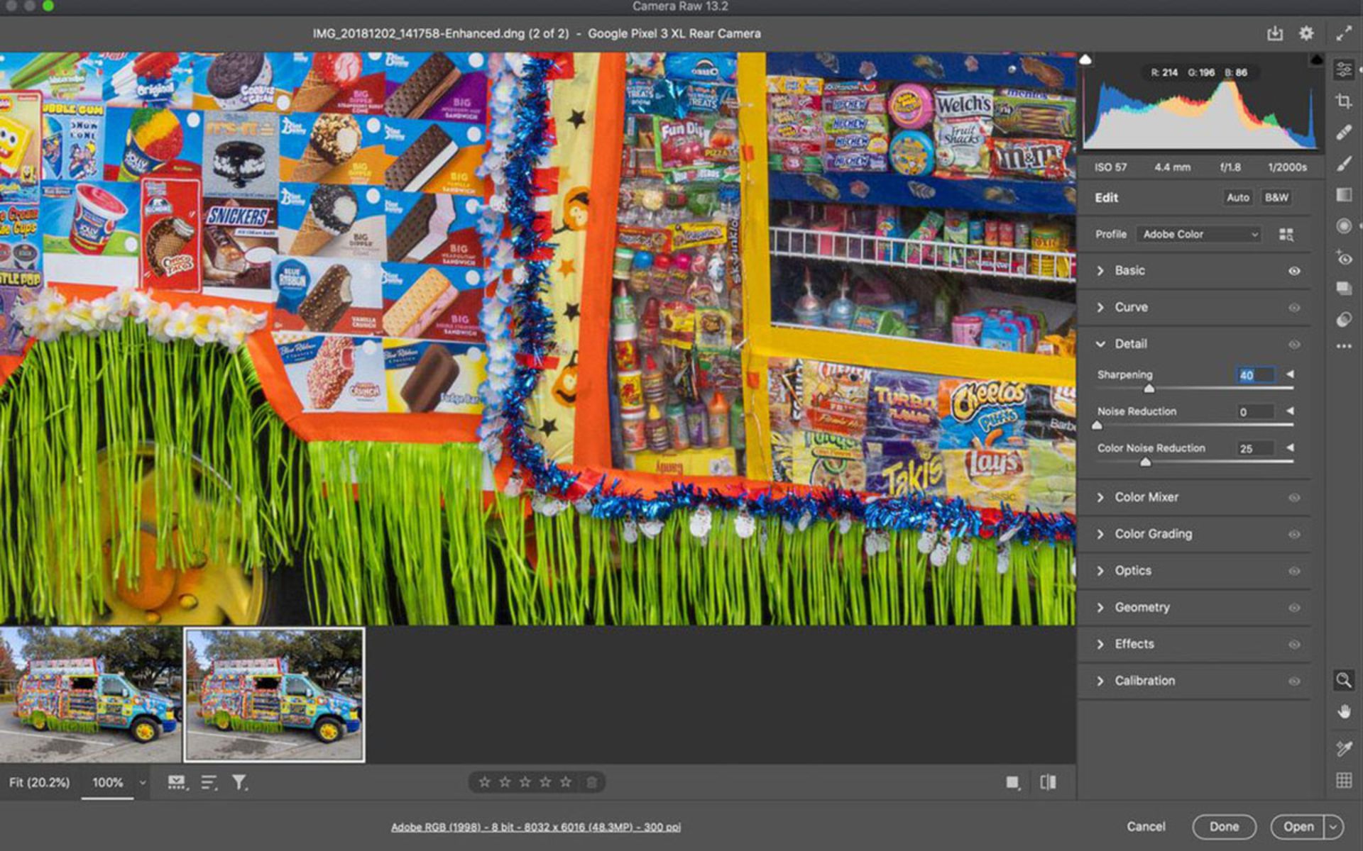
Task: Select the Hand pan tool
Action: click(1343, 711)
